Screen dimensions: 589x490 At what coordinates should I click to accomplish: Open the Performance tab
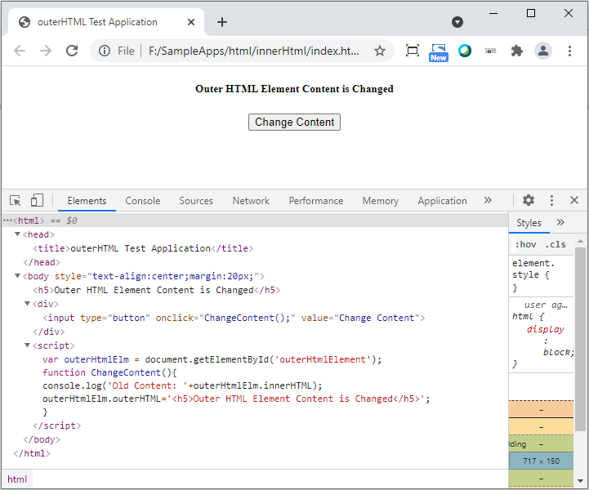point(316,201)
